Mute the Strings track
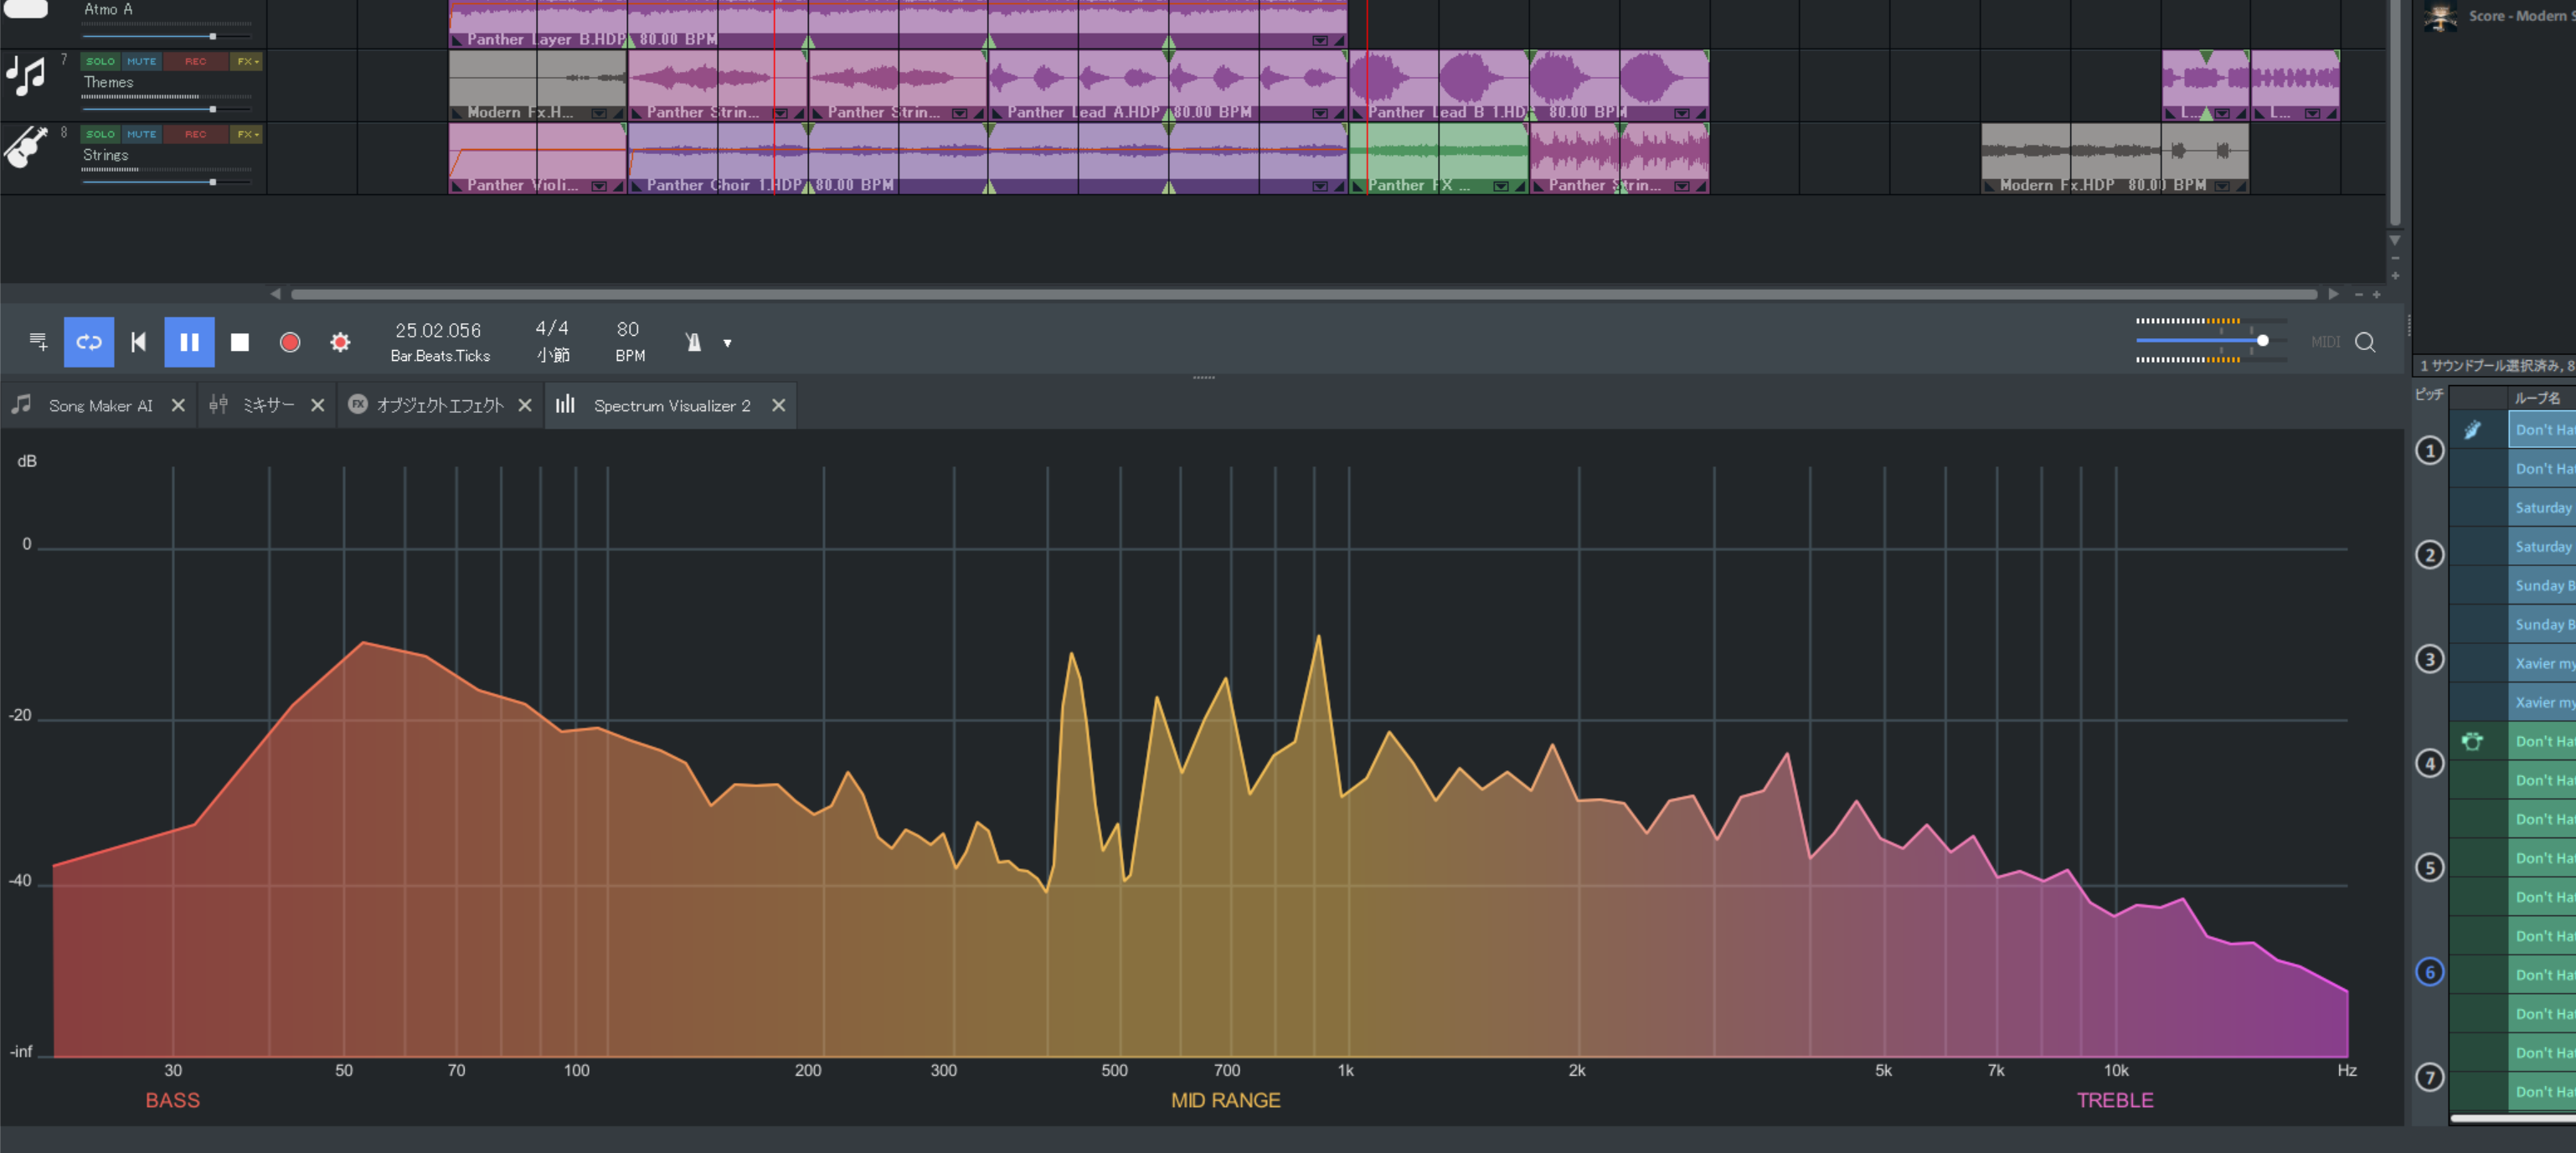 tap(141, 134)
